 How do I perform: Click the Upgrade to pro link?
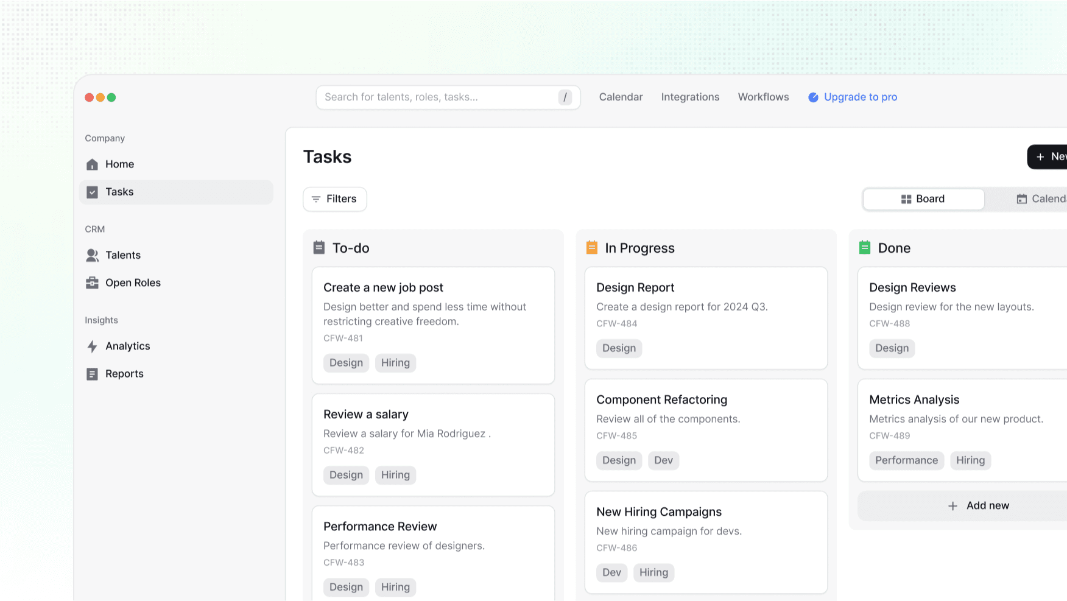[859, 97]
